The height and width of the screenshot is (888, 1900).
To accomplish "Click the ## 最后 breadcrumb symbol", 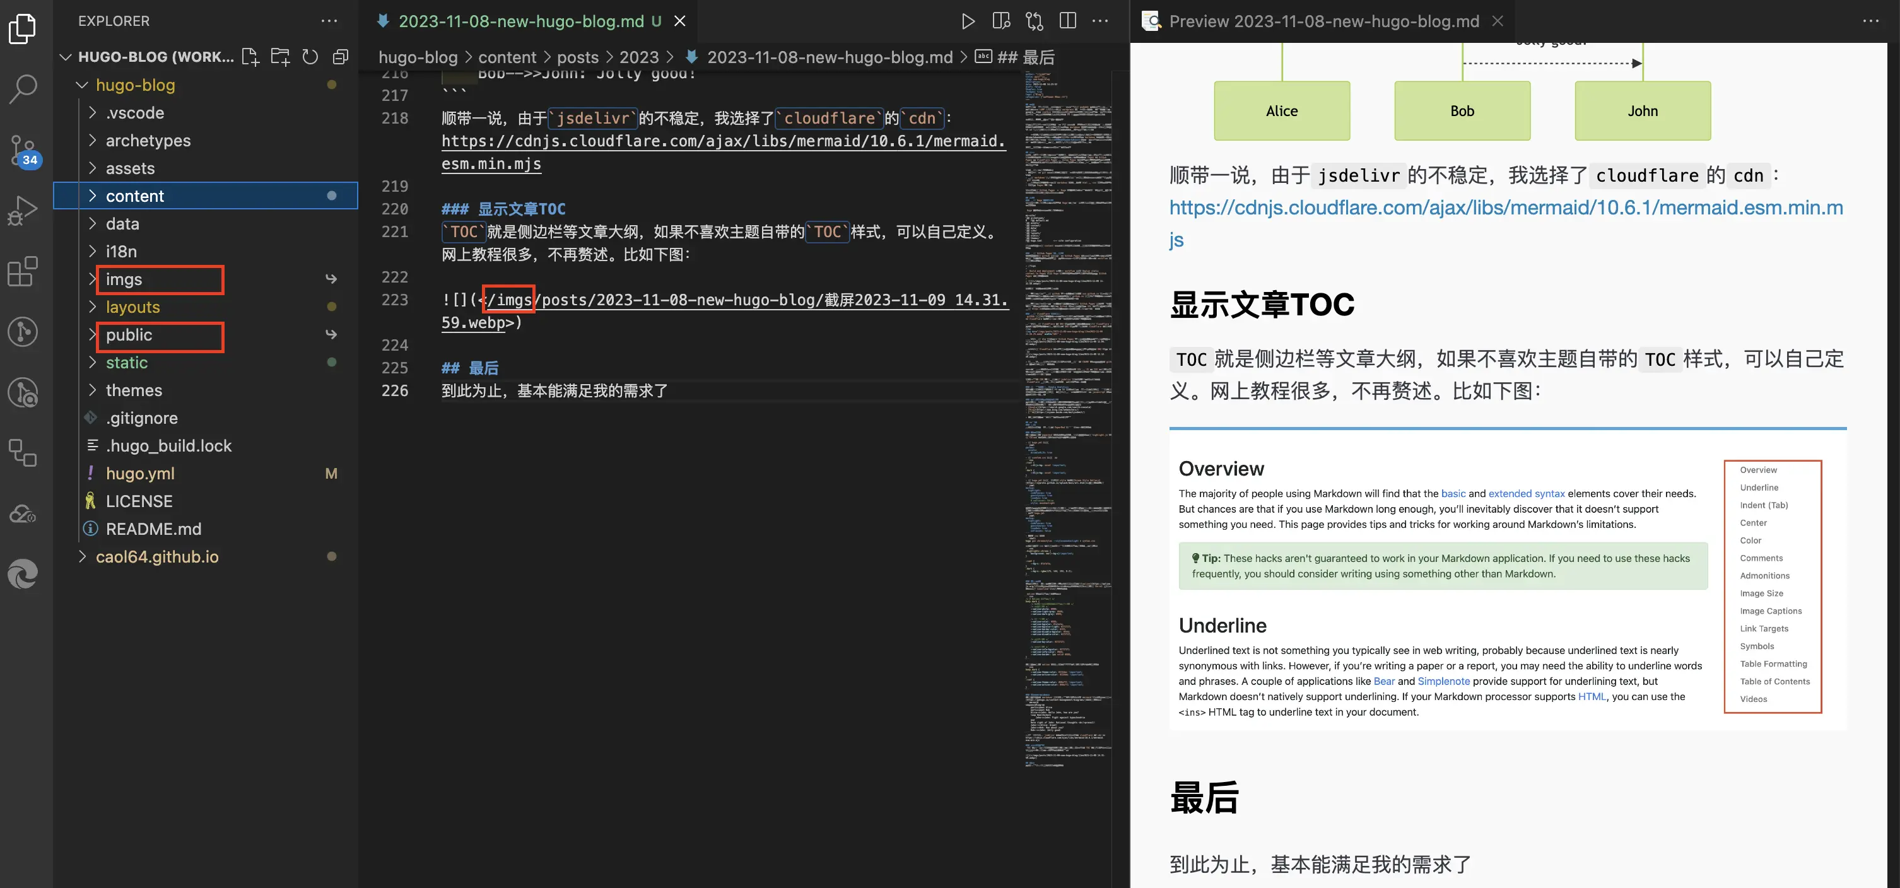I will point(1015,57).
